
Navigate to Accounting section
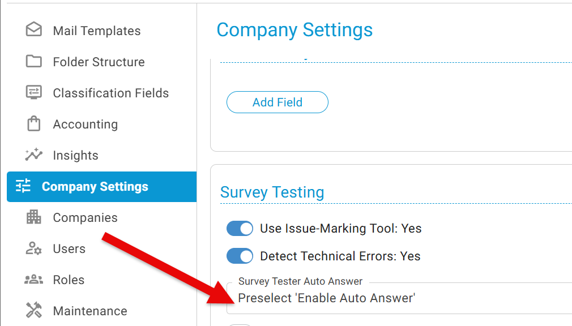[86, 125]
